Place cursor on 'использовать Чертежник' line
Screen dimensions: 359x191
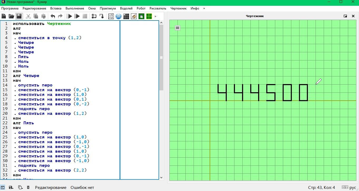(42, 24)
